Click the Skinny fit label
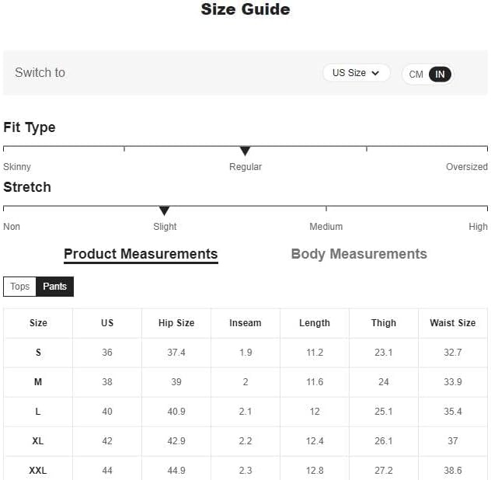The image size is (491, 480). [17, 167]
